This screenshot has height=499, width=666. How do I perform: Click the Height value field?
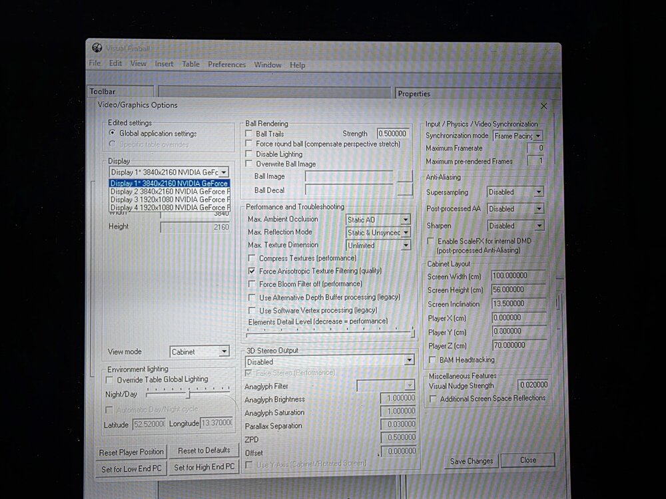click(195, 227)
